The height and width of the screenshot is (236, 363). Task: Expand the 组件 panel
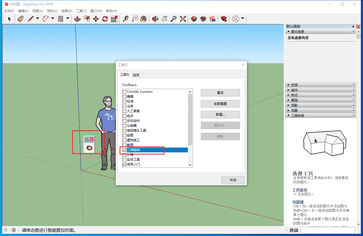(289, 90)
